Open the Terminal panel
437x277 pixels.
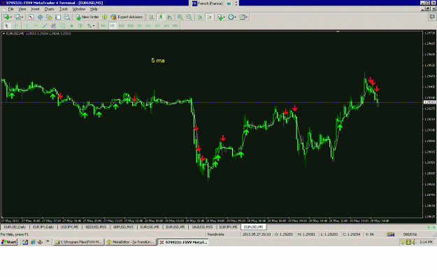point(58,17)
